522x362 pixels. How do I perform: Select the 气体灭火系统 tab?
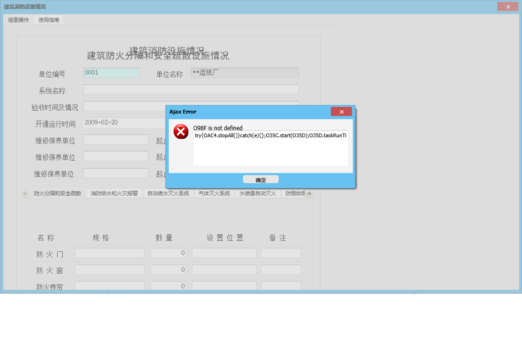tap(214, 193)
